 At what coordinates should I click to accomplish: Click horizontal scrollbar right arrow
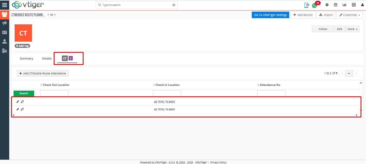tap(357, 115)
